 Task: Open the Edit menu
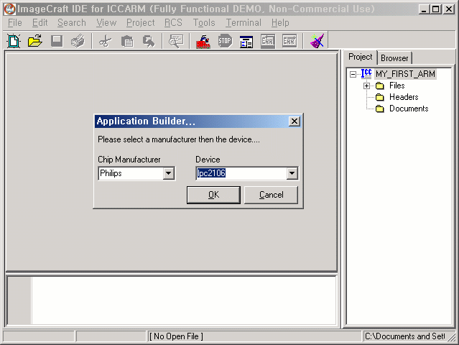pyautogui.click(x=40, y=22)
